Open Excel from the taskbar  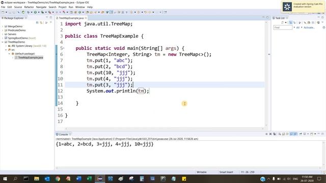pos(89,178)
